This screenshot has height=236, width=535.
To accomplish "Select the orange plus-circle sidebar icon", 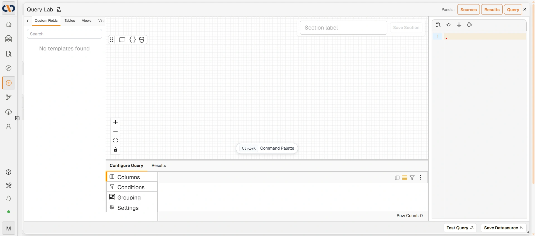I will click(9, 83).
